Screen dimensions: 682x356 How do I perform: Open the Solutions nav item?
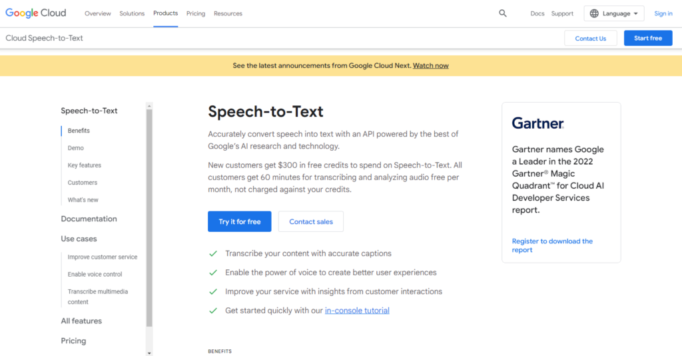[x=132, y=13]
